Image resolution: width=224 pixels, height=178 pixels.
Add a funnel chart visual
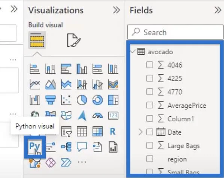[50, 100]
